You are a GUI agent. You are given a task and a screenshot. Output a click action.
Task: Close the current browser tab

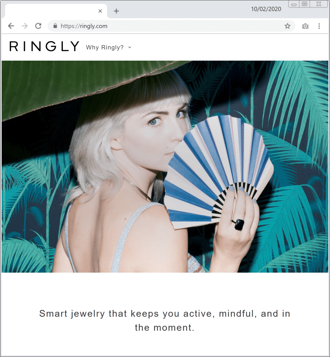[x=100, y=11]
